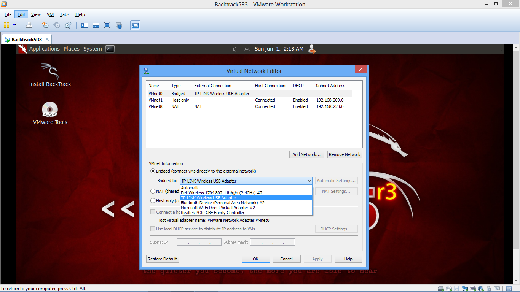Collapse the Bridged to combo box
The image size is (520, 292).
[x=309, y=181]
